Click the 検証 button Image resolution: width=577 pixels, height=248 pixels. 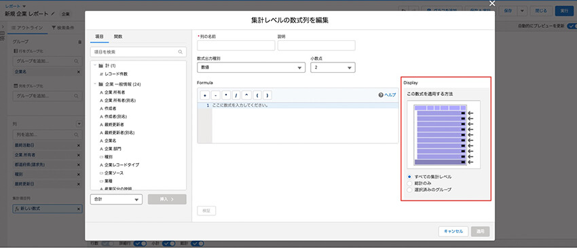[206, 211]
